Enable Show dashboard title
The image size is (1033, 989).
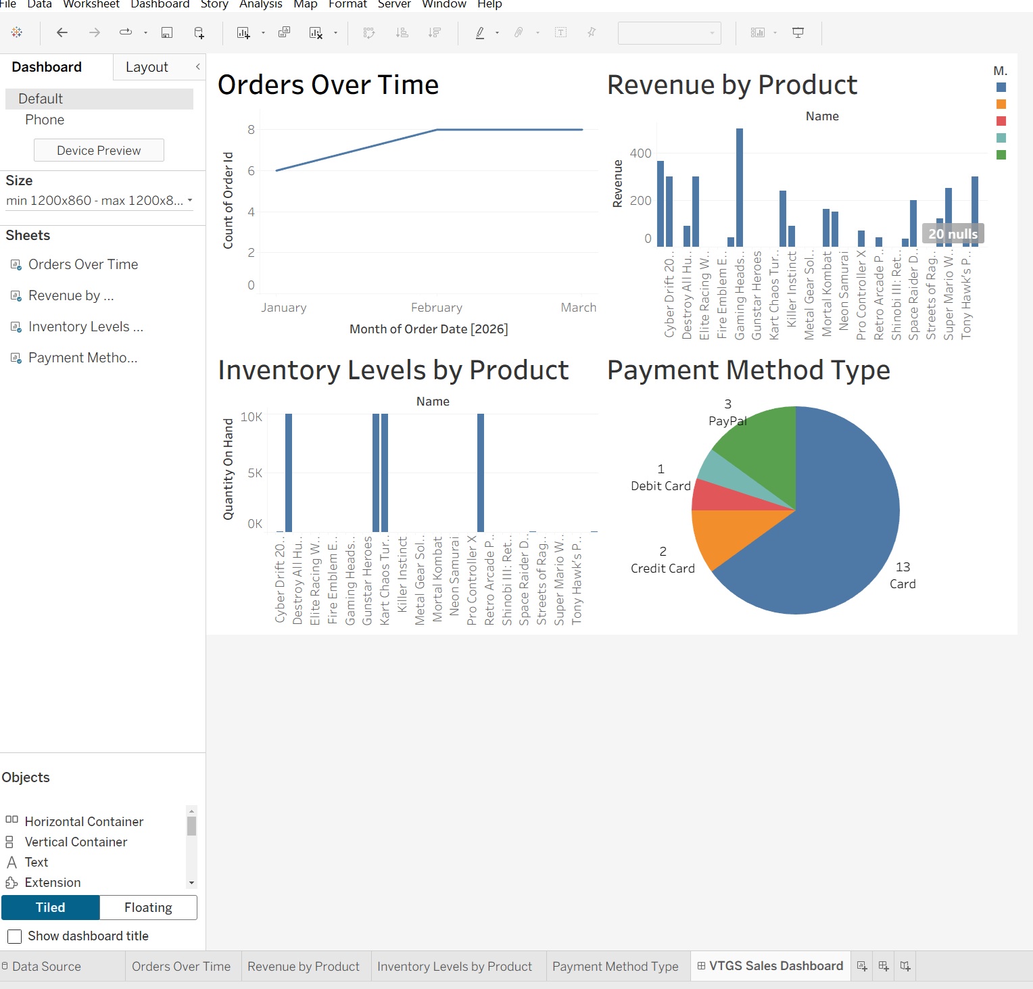[x=15, y=936]
